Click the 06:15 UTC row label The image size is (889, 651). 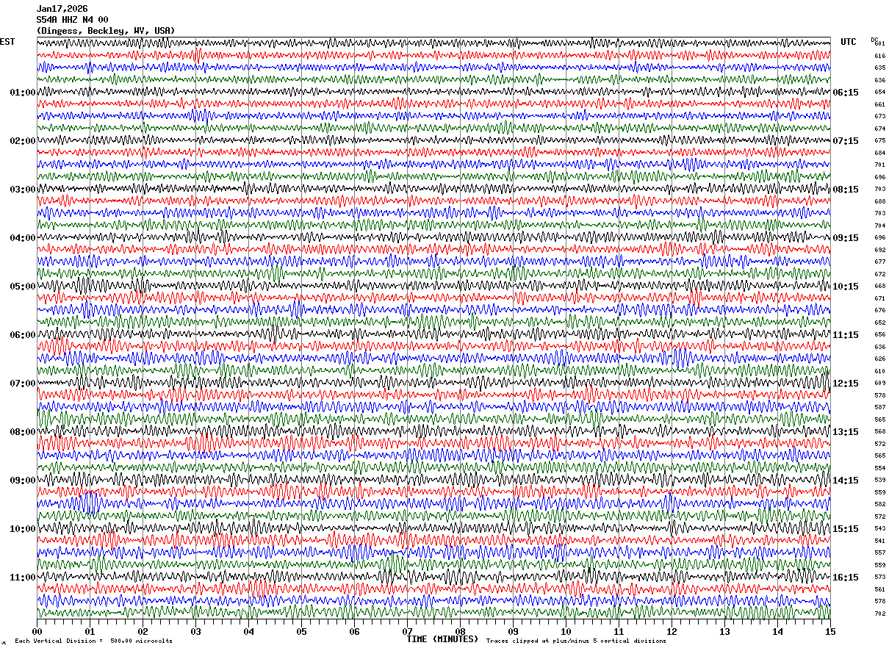[846, 93]
